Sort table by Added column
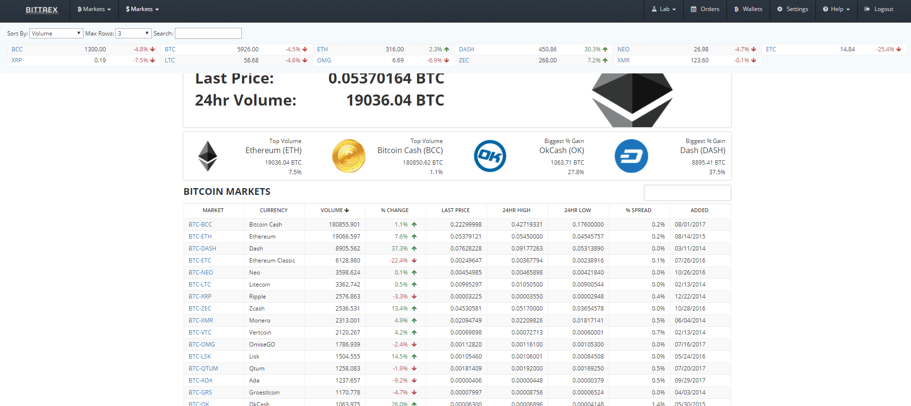911x406 pixels. click(x=700, y=210)
